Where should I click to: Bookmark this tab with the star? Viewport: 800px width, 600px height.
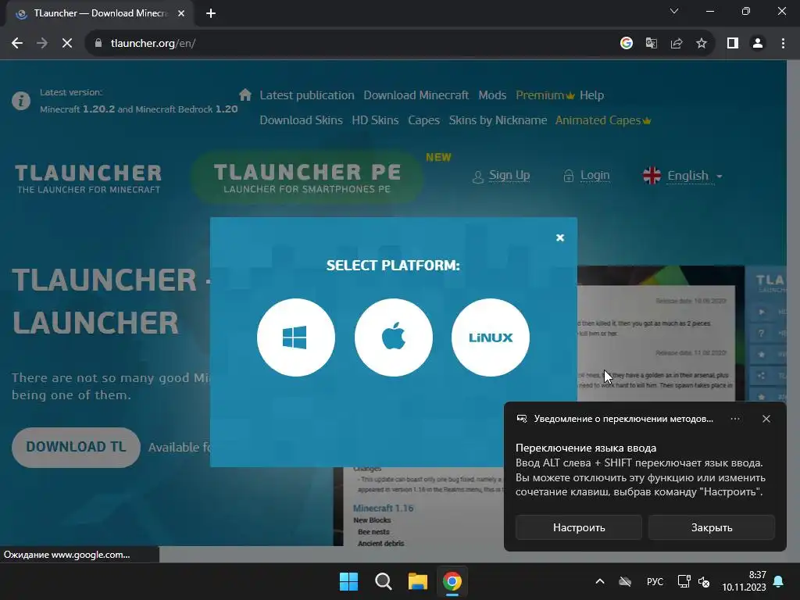(702, 44)
